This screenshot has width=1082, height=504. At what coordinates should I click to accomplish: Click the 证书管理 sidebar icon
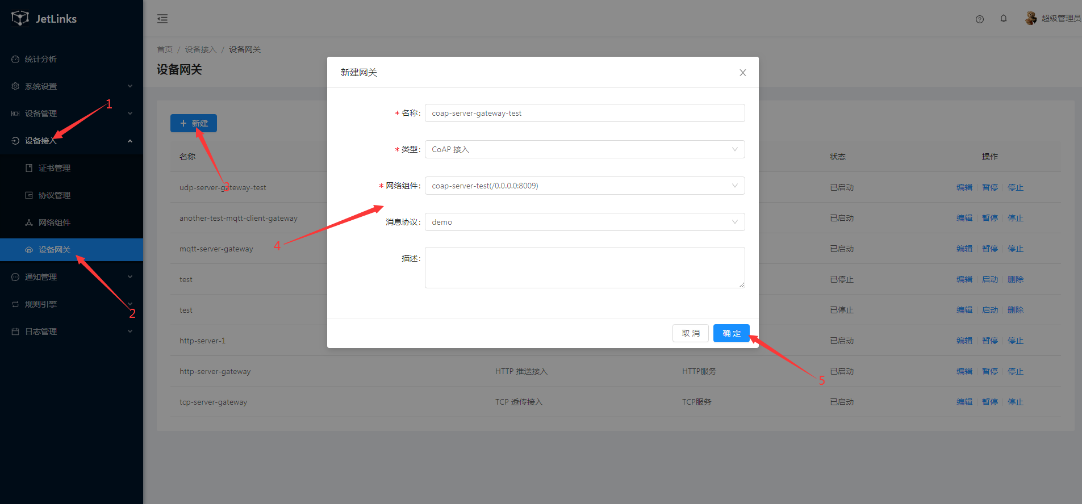(29, 168)
